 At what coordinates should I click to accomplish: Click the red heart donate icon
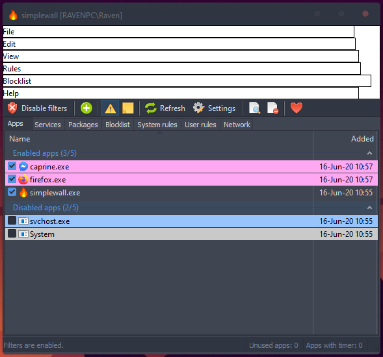click(x=297, y=108)
